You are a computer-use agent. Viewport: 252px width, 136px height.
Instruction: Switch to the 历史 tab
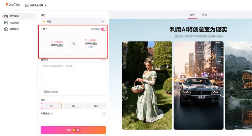(x=204, y=15)
